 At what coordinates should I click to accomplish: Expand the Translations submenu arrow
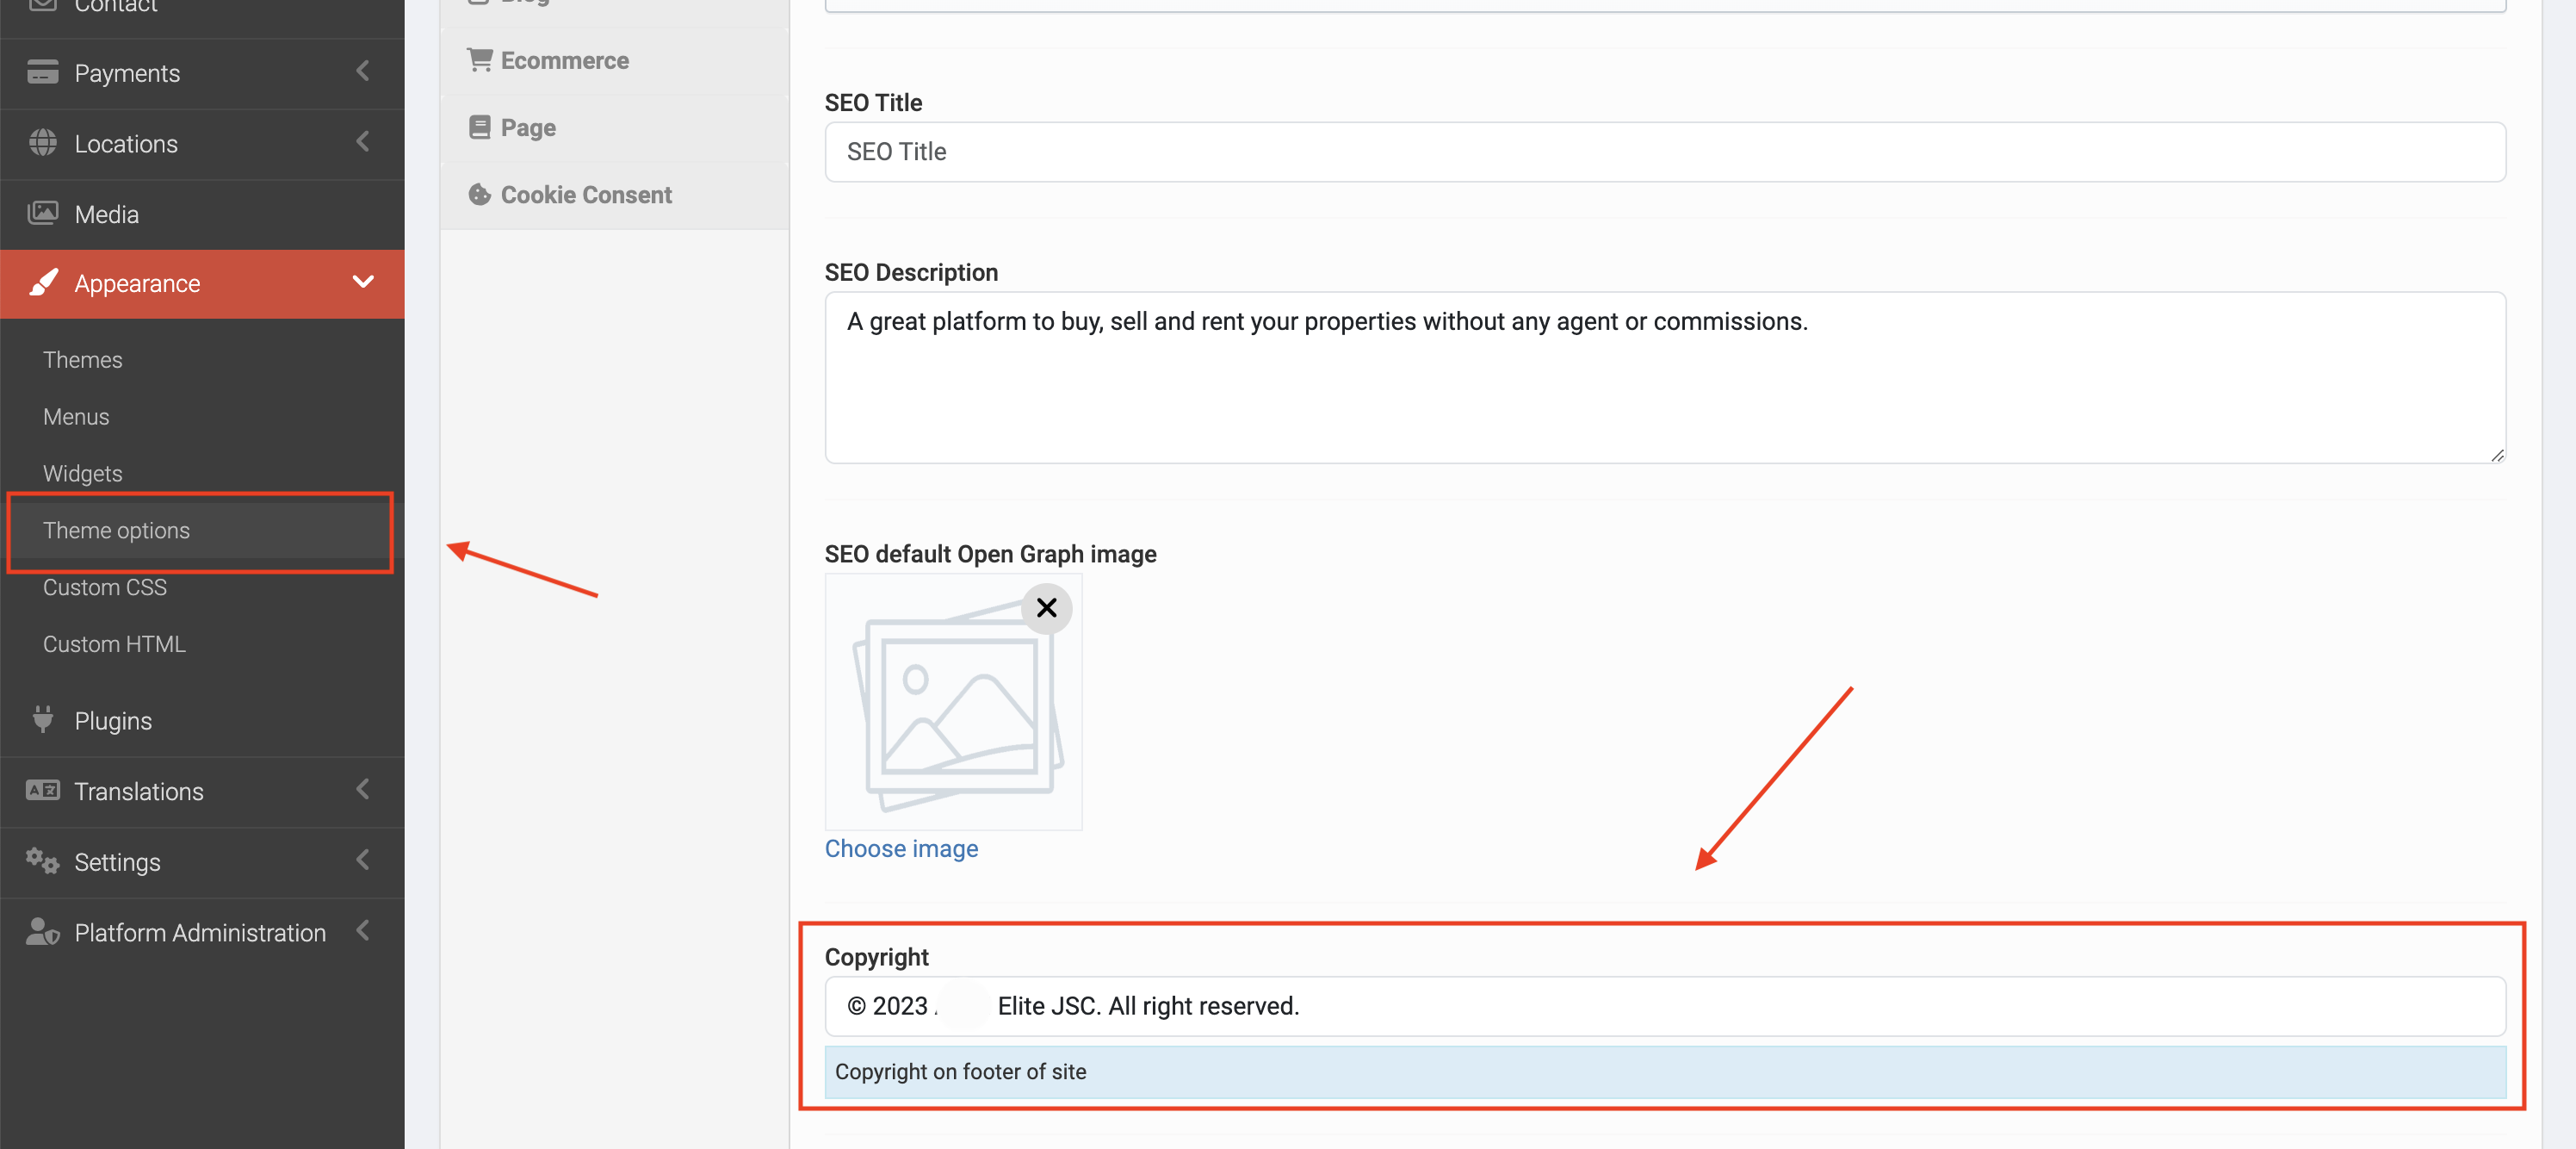(363, 790)
